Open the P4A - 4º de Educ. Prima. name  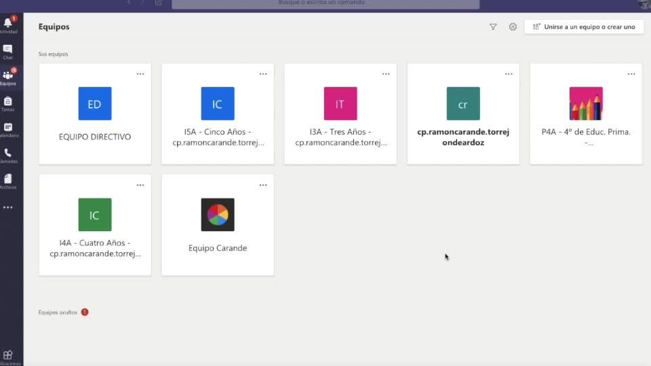coord(586,137)
